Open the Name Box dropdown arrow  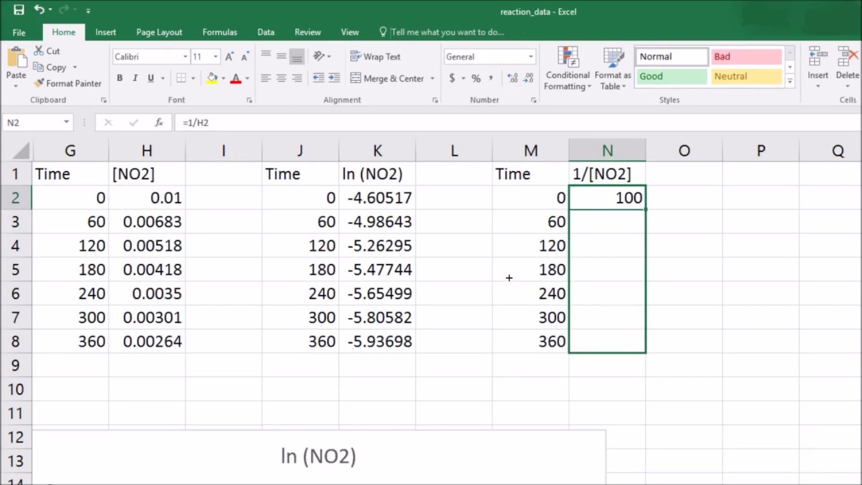coord(66,122)
